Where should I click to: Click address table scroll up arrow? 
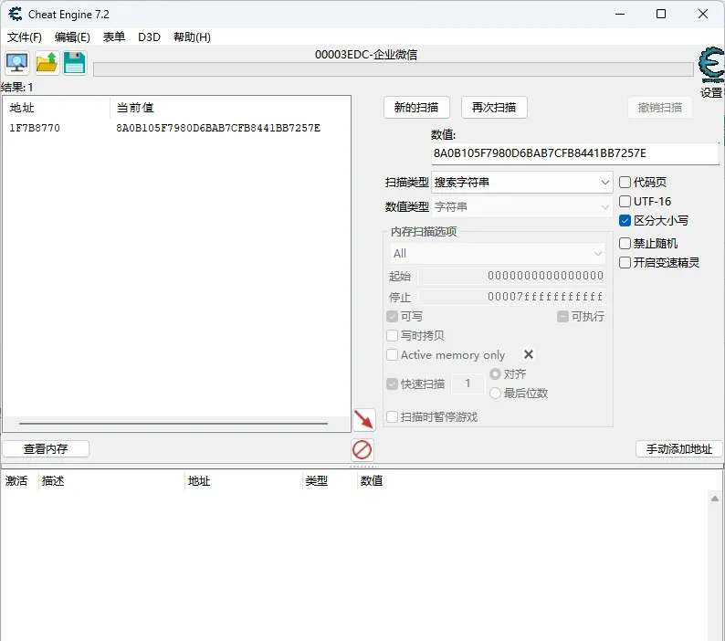tap(715, 499)
